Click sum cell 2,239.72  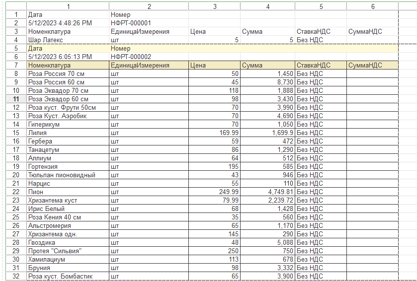pos(267,200)
